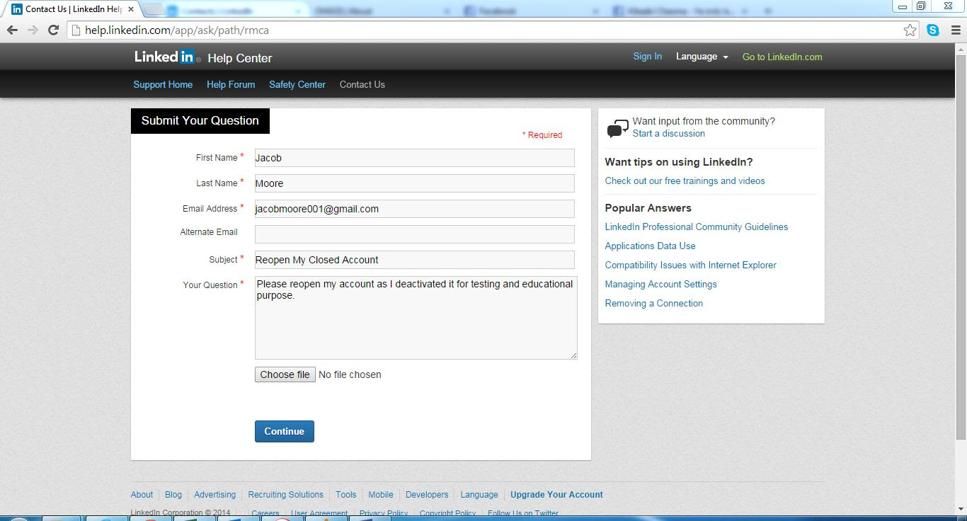This screenshot has height=521, width=967.
Task: Click the Sign In link
Action: click(646, 56)
